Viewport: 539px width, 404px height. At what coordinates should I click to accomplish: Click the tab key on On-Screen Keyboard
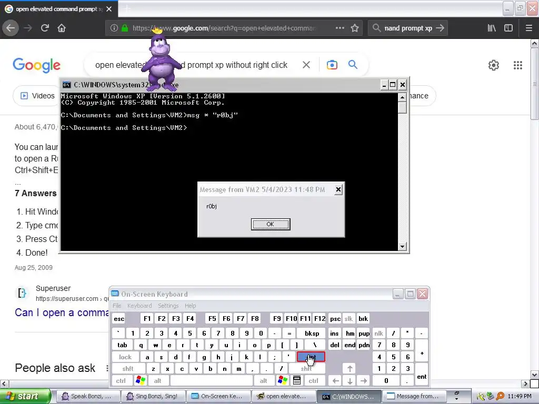click(x=122, y=345)
